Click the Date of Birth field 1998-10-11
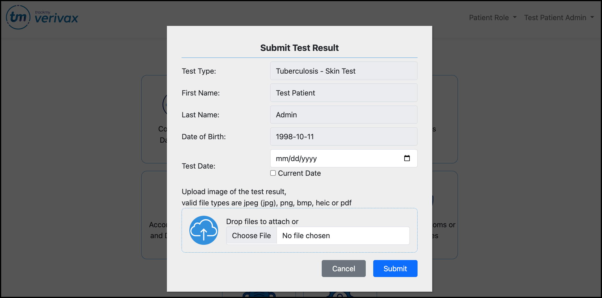The height and width of the screenshot is (298, 602). (x=343, y=137)
